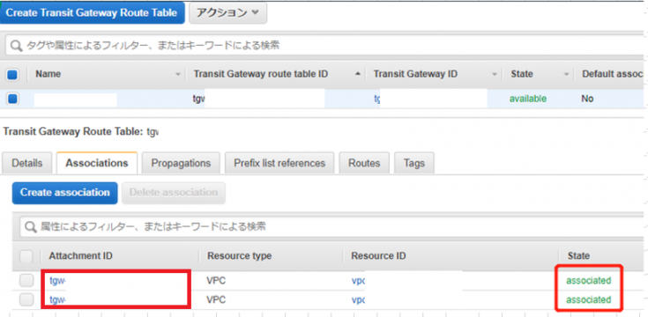This screenshot has width=648, height=317.
Task: Switch to the Prefix list references tab
Action: (279, 163)
